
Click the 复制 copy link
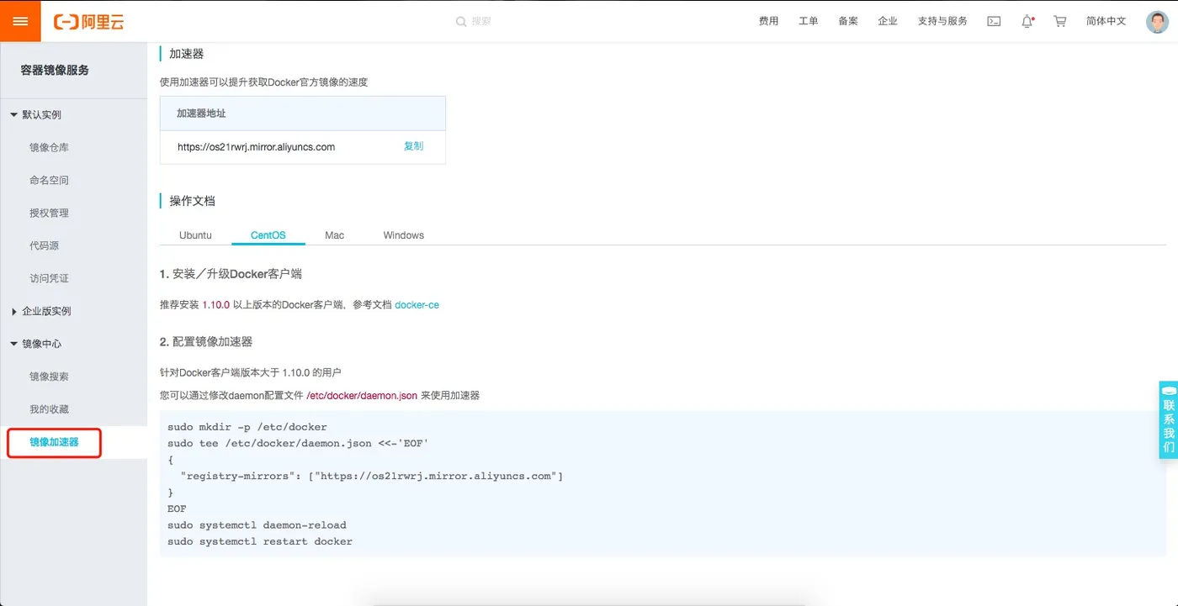(413, 146)
